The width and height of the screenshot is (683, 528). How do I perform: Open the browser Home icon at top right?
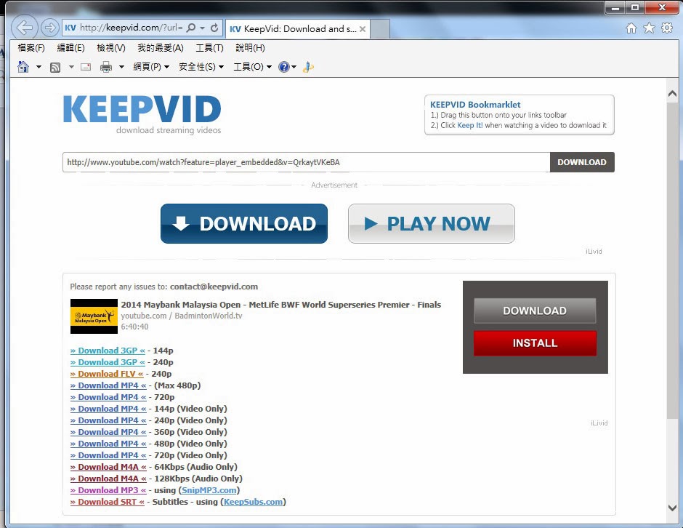click(631, 28)
